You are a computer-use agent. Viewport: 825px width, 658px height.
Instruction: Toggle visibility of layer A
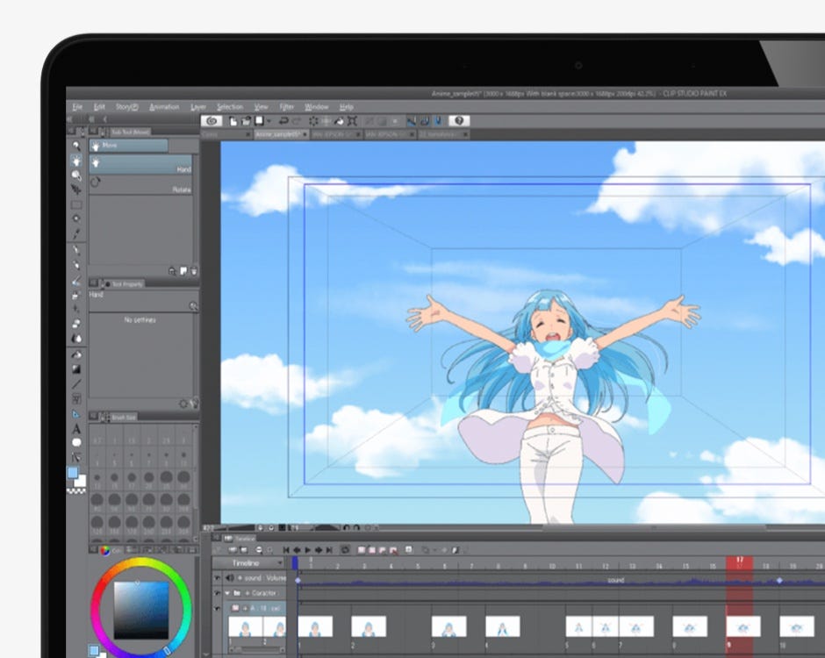coord(217,609)
